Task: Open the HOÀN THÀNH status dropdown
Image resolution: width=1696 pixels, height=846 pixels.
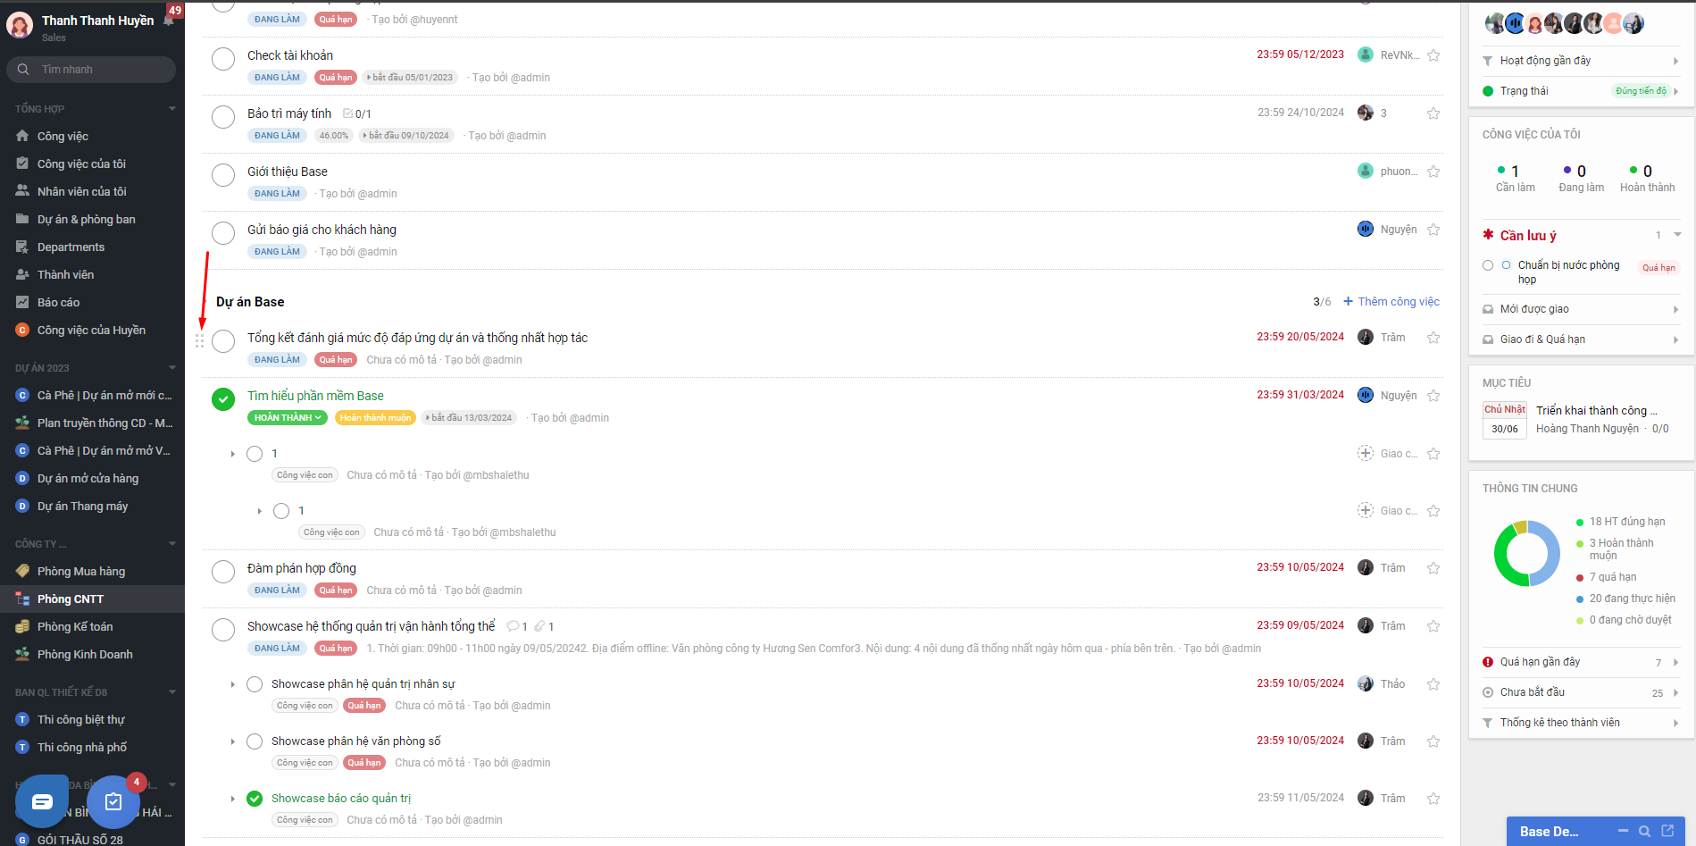Action: pos(288,418)
